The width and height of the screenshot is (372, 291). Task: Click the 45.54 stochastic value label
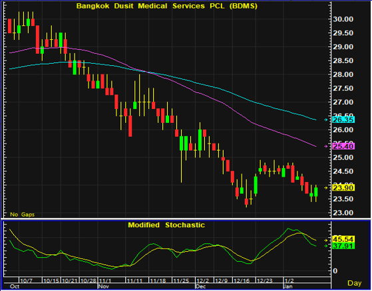(x=343, y=239)
